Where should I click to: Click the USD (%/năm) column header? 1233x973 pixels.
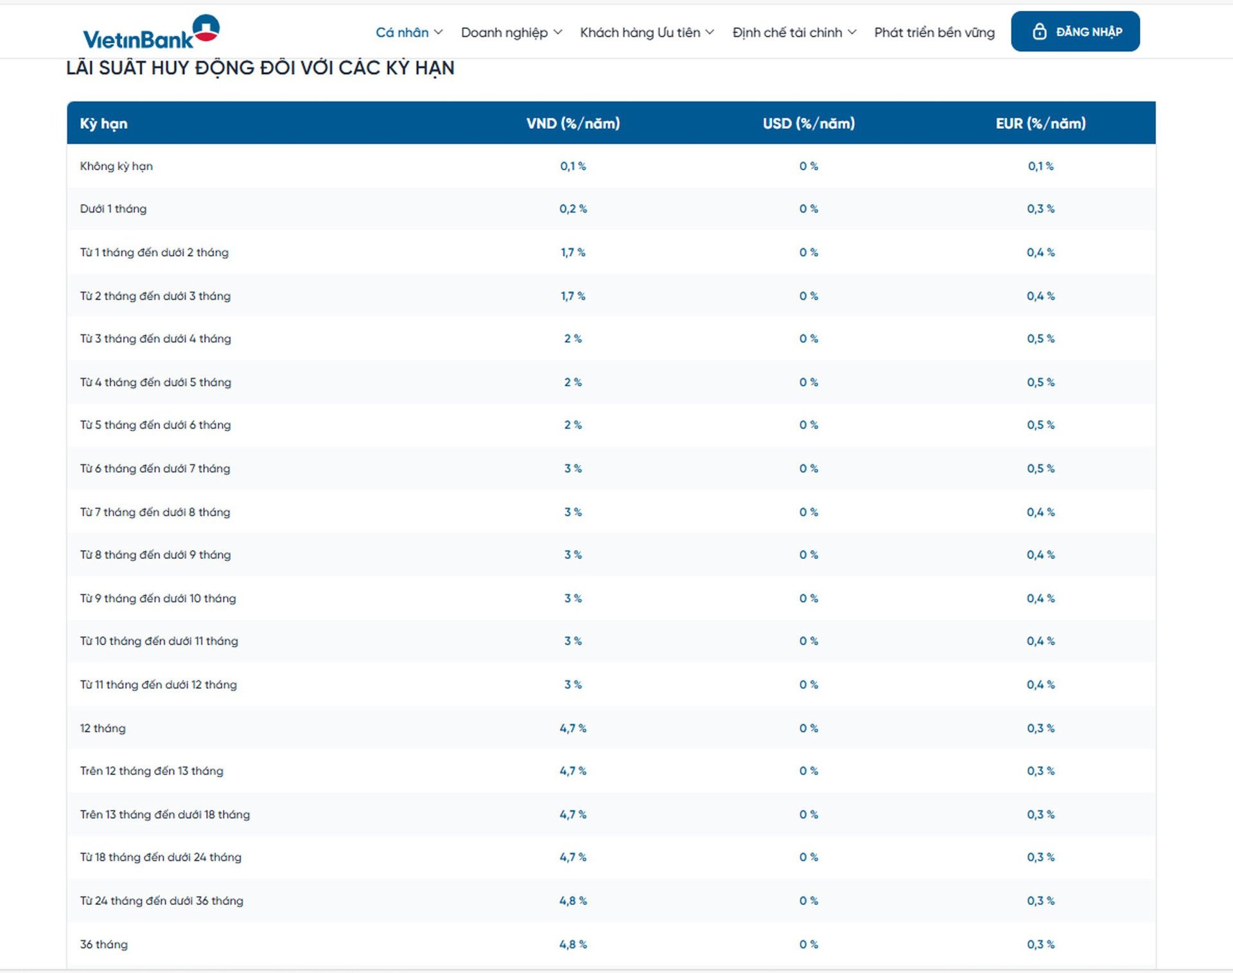(809, 123)
